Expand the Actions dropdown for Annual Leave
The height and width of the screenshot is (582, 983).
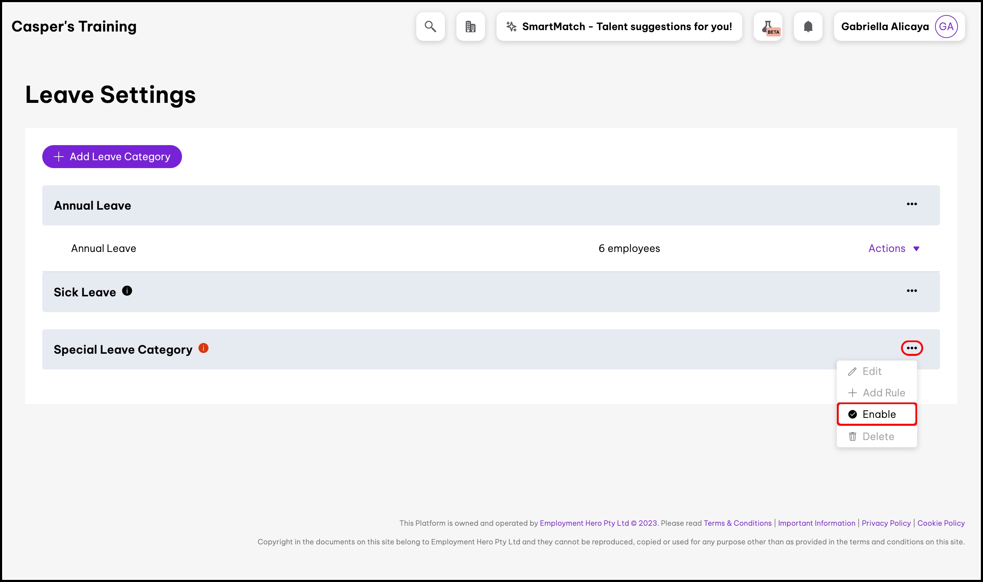pos(894,248)
